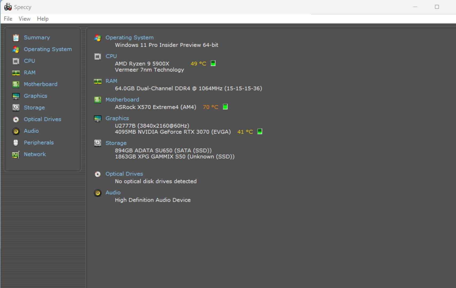The width and height of the screenshot is (456, 288).
Task: Click the Windows flag icon in main panel
Action: coord(98,38)
